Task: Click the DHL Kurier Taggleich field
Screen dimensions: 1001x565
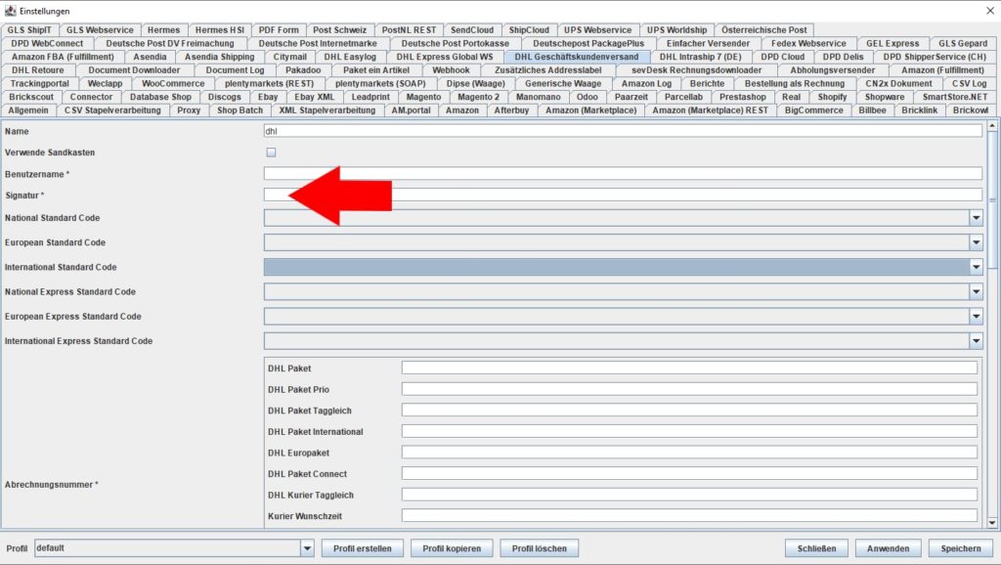Action: pos(689,495)
